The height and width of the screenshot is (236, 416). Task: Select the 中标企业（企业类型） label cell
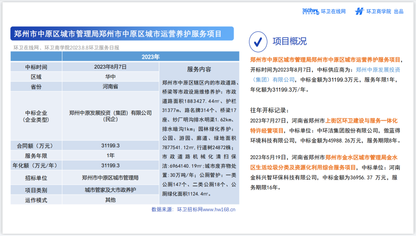pyautogui.click(x=36, y=116)
